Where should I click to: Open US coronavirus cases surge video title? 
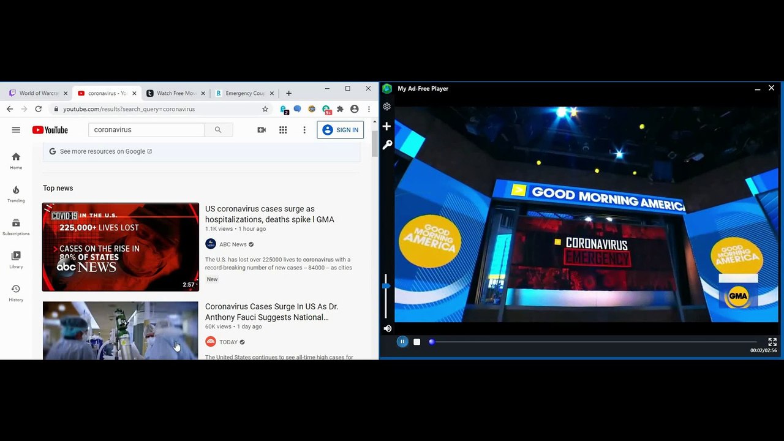click(x=269, y=214)
